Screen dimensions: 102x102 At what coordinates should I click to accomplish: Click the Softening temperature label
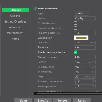click(50, 81)
